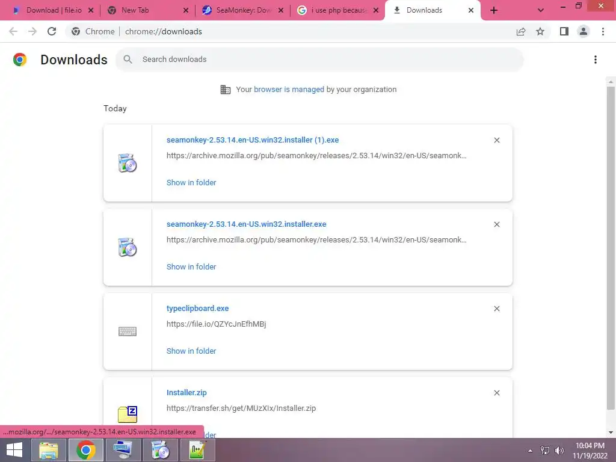Click the scrollbar down arrow

pos(611,433)
